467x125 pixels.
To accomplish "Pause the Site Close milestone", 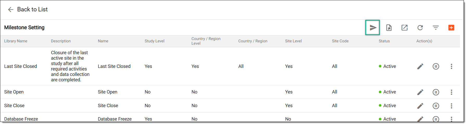I will tap(436, 106).
